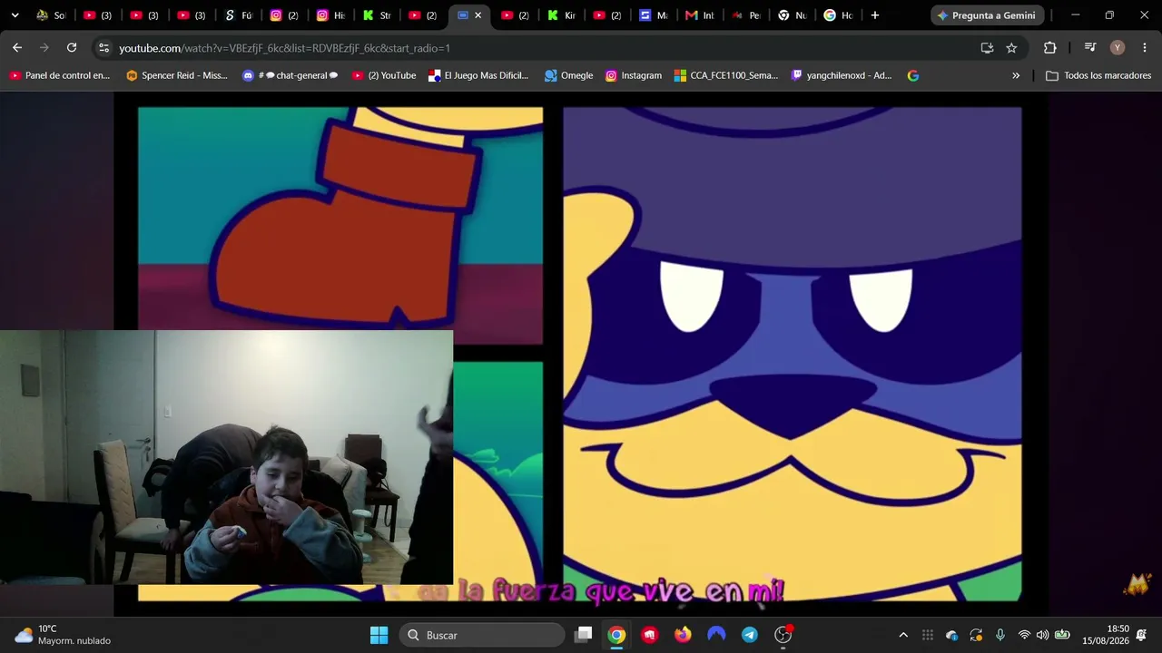Click the address bar URL field

[545, 48]
